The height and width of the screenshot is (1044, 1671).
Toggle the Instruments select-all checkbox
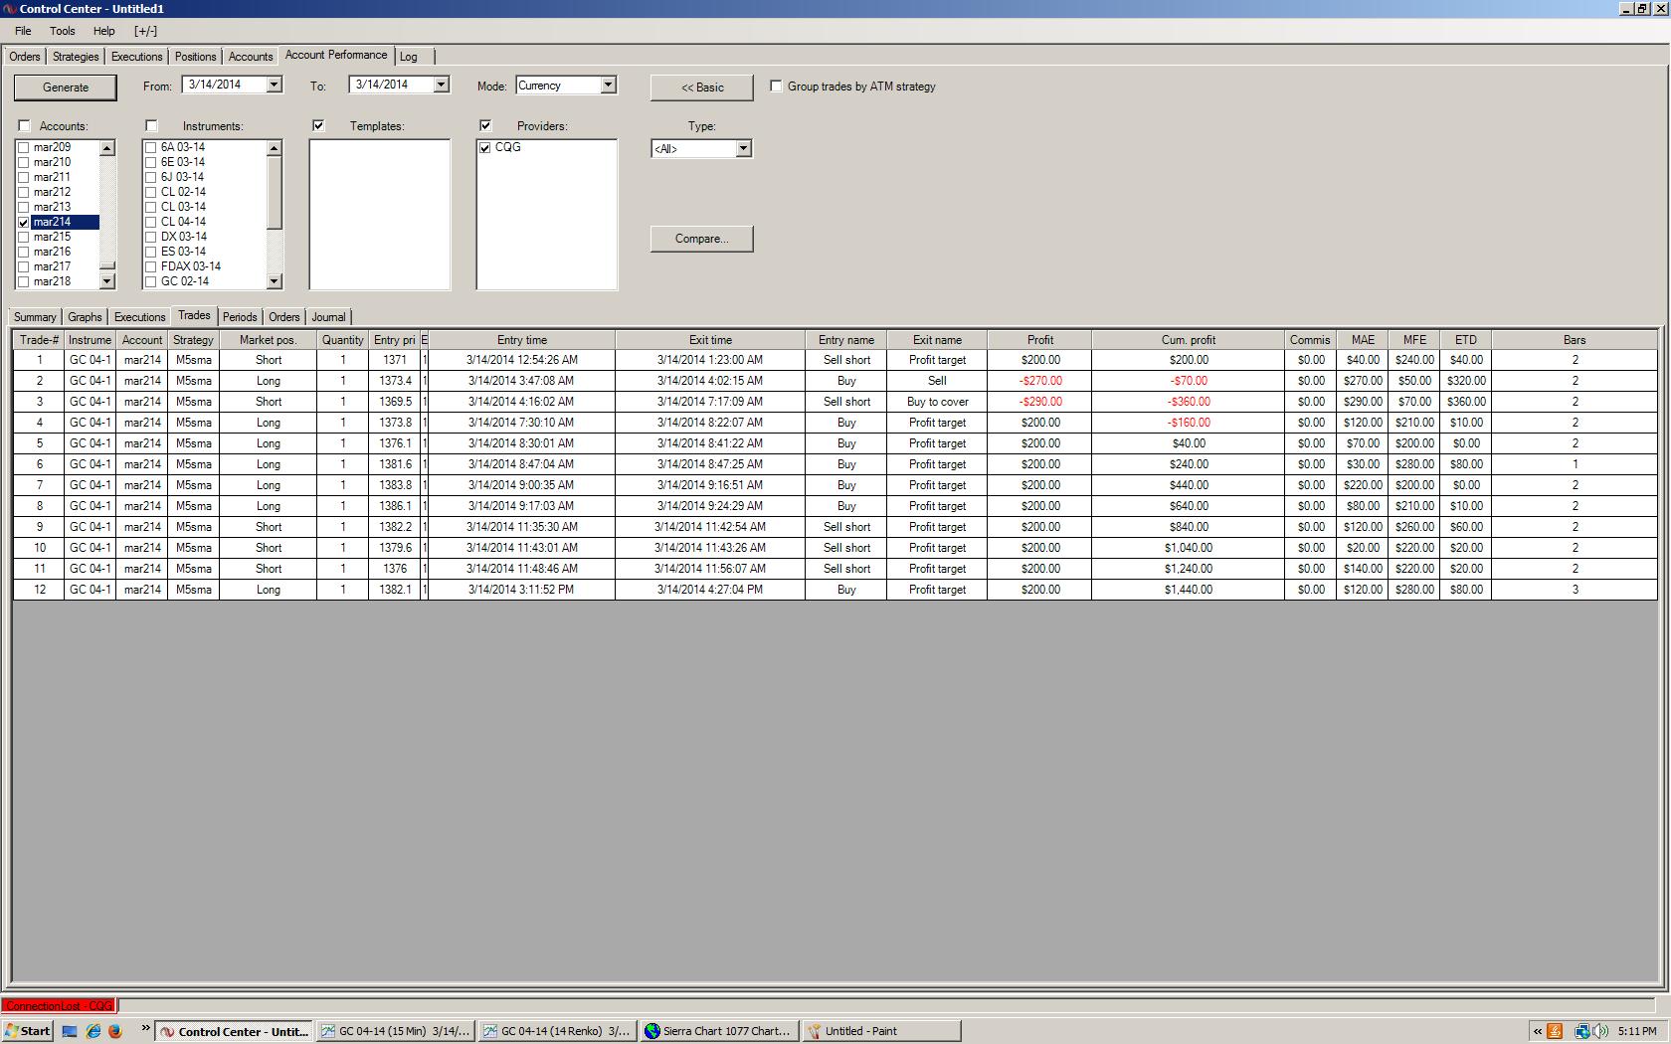coord(151,126)
